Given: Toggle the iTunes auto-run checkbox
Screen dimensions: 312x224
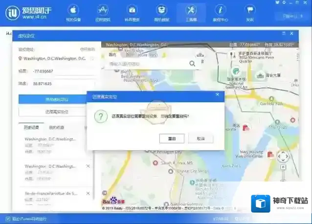Looking at the screenshot, I should coord(7,219).
